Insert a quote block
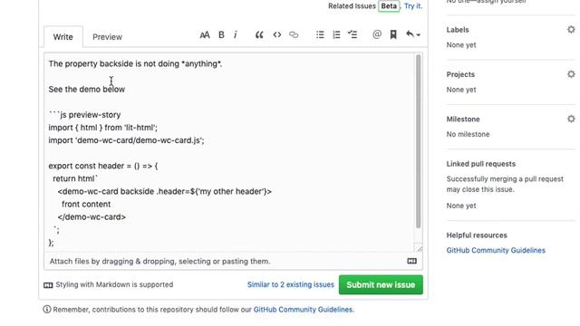Screen dimensions: 580x326 pyautogui.click(x=259, y=34)
